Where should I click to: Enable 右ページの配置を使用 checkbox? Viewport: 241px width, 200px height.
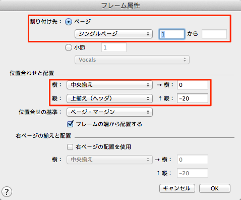click(70, 147)
